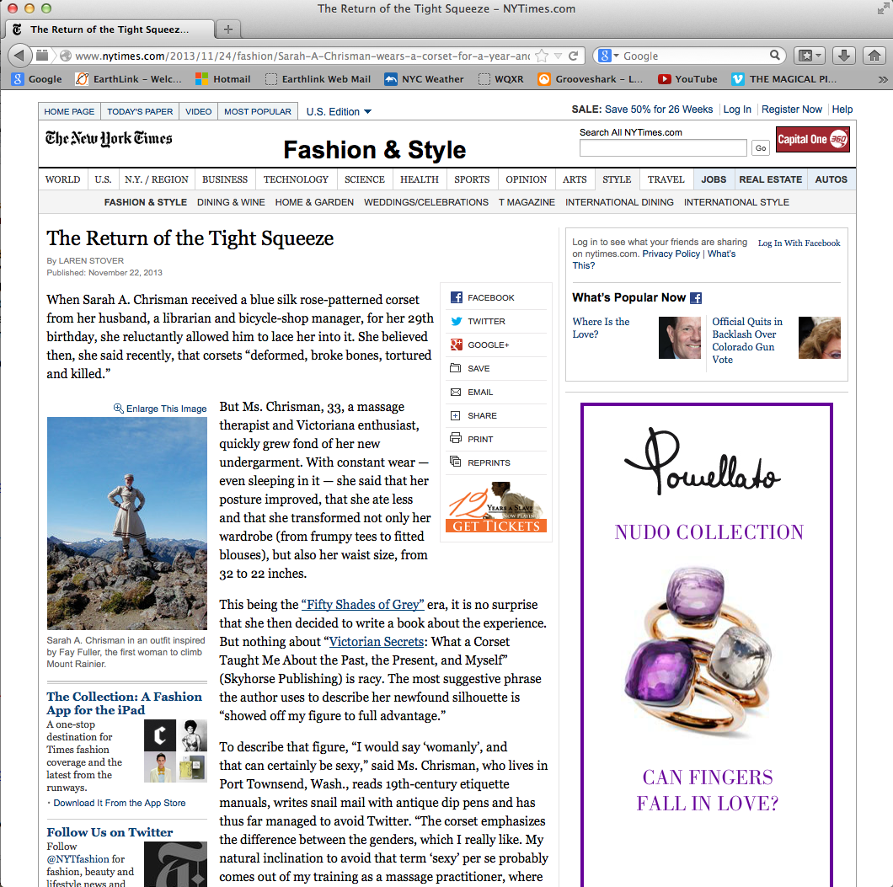
Task: Click the Log In link
Action: click(737, 110)
